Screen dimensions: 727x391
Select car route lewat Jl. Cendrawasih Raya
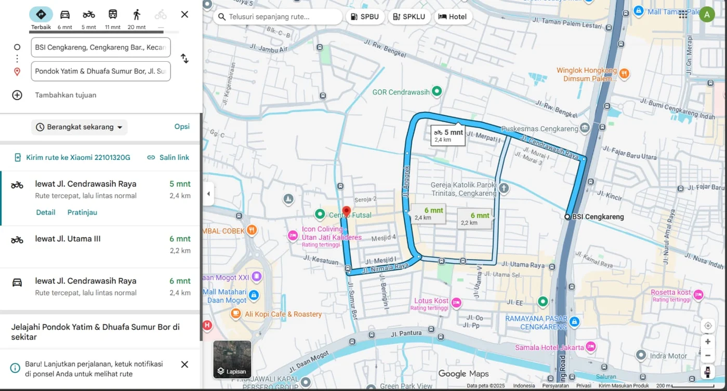click(101, 289)
